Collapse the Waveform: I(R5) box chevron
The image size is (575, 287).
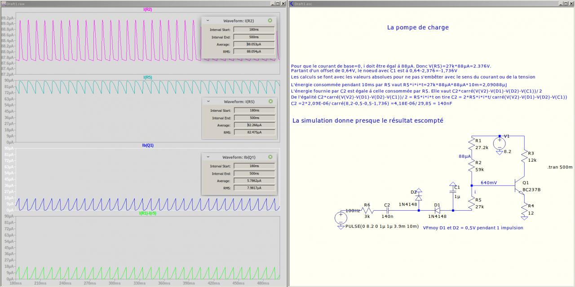pyautogui.click(x=208, y=102)
